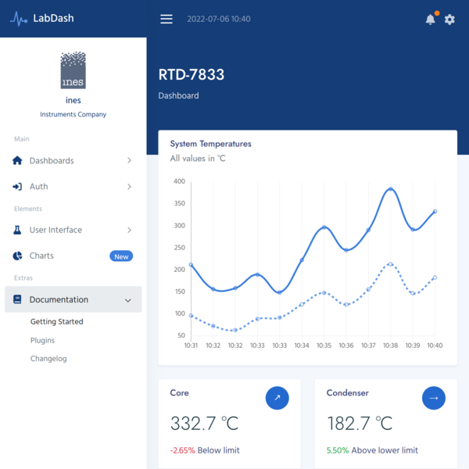The width and height of the screenshot is (469, 469).
Task: Click the Core 332.7 °C value
Action: [204, 423]
